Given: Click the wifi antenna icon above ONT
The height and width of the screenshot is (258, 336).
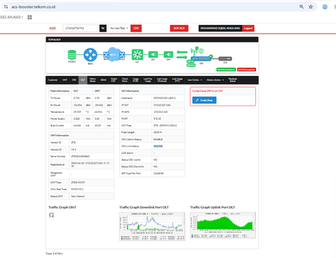Looking at the screenshot, I should (x=194, y=51).
